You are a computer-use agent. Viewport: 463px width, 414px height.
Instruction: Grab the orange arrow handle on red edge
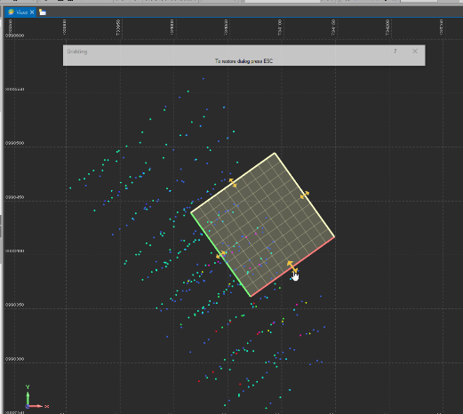291,267
